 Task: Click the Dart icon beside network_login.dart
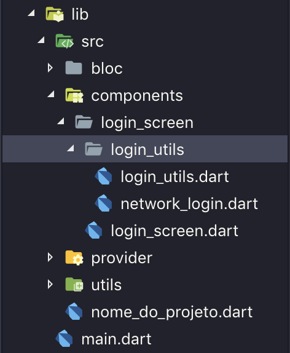coord(103,204)
